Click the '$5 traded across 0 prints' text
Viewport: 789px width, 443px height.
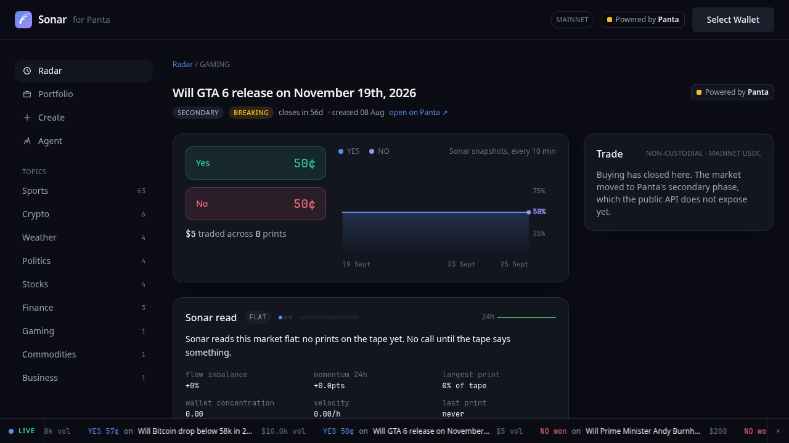pos(236,234)
